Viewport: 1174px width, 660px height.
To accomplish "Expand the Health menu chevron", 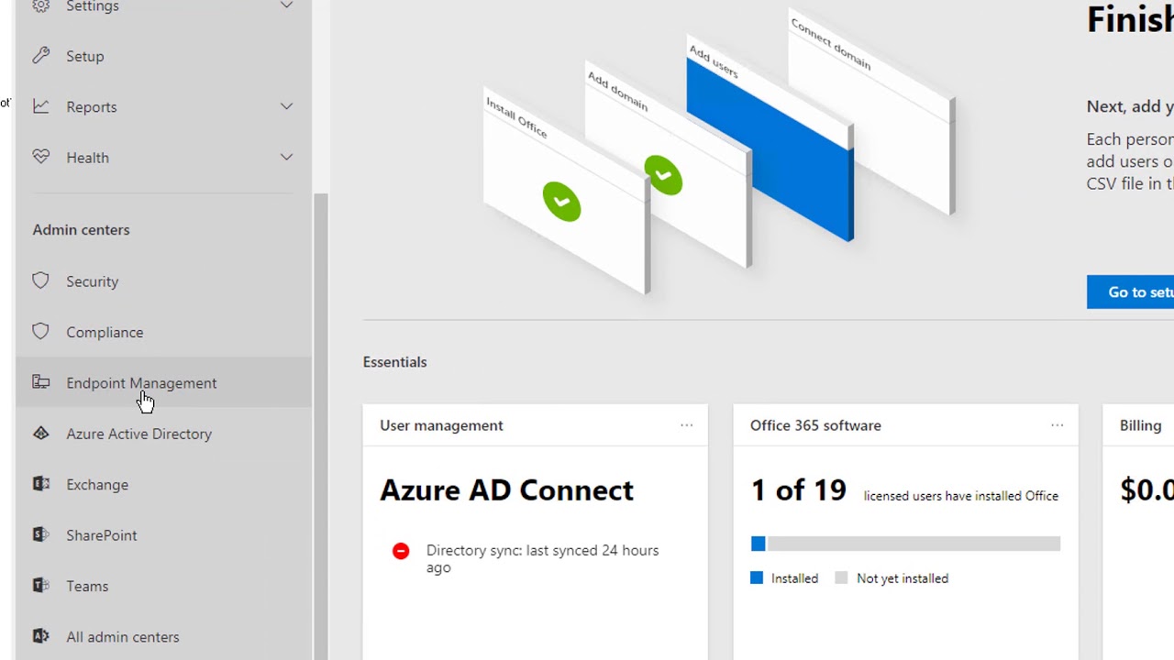I will click(286, 157).
